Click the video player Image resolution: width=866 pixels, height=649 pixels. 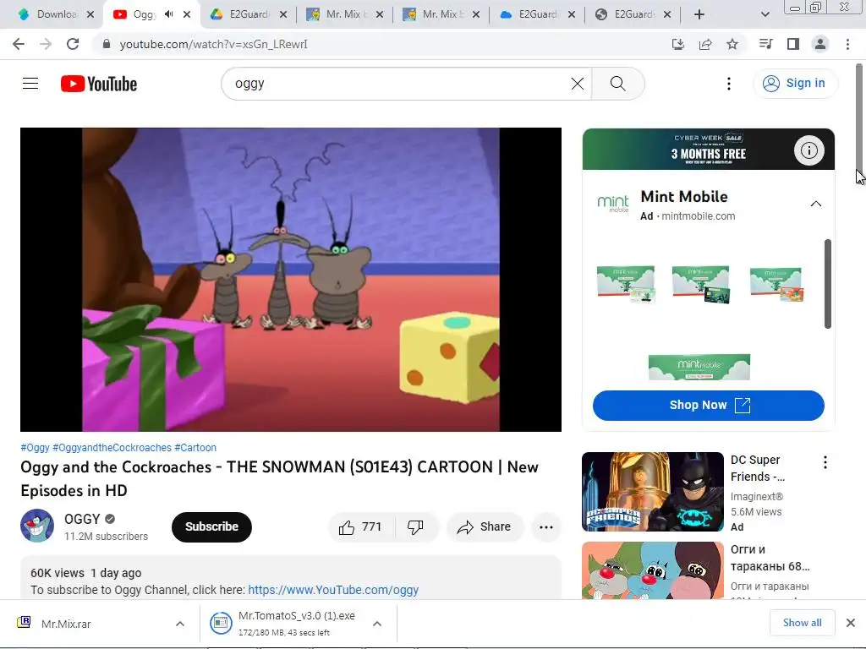click(x=291, y=280)
